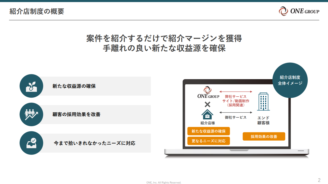Viewport: 328px width, 184px height.
Task: Expand the 紹介店制度全体イメージ circle badge
Action: click(290, 80)
